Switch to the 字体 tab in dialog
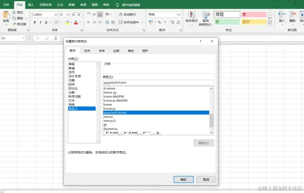304x193 pixels. point(102,51)
